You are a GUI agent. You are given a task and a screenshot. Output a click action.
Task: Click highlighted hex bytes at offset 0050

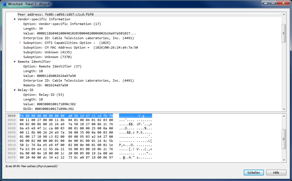pos(66,115)
